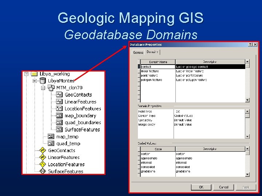
Task: Click the point feature class icon beside LocationFeatures under MTM_clon70
Action: pos(59,109)
